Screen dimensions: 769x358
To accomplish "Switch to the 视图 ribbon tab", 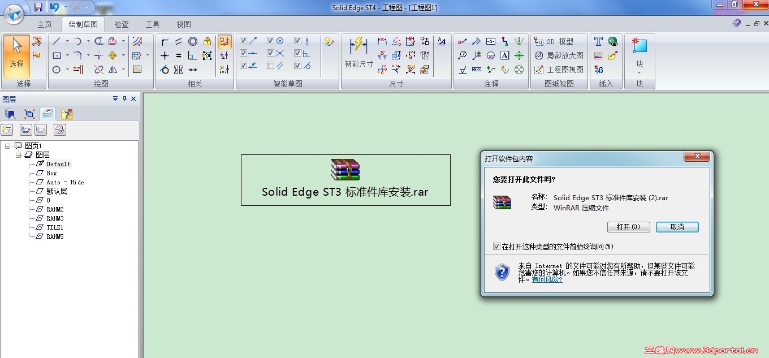I will (x=184, y=24).
